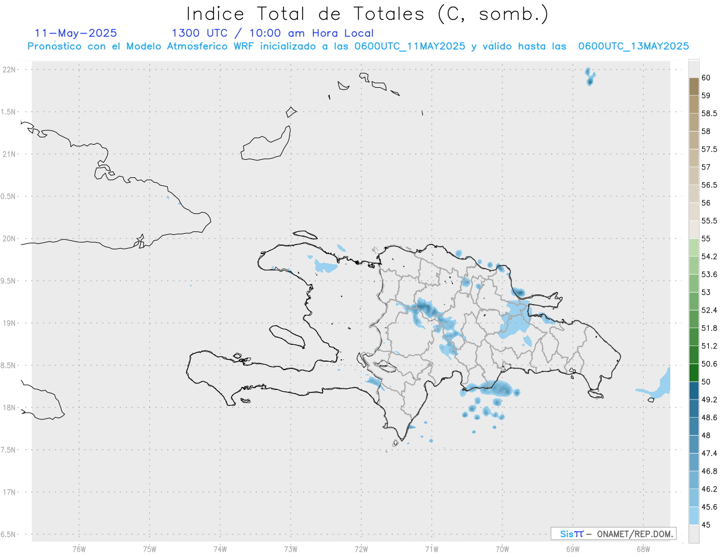The width and height of the screenshot is (722, 557).
Task: Click the "SisTT - ONAMET/REP.DOM." label box
Action: click(613, 534)
